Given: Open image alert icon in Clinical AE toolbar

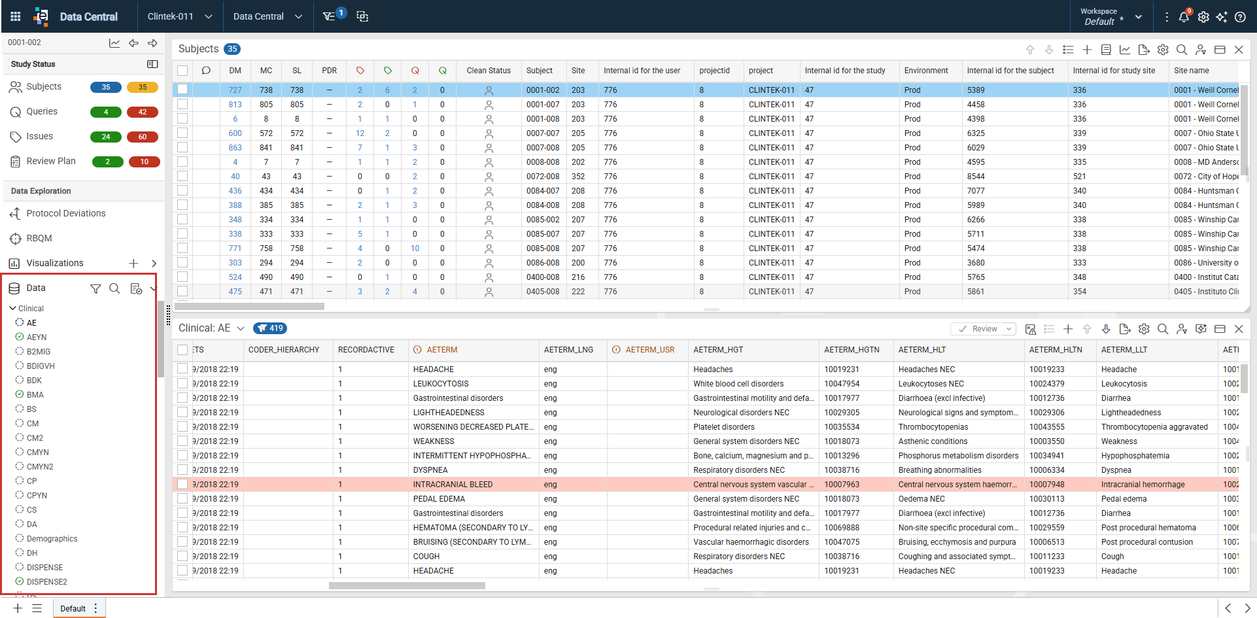Looking at the screenshot, I should click(1031, 329).
